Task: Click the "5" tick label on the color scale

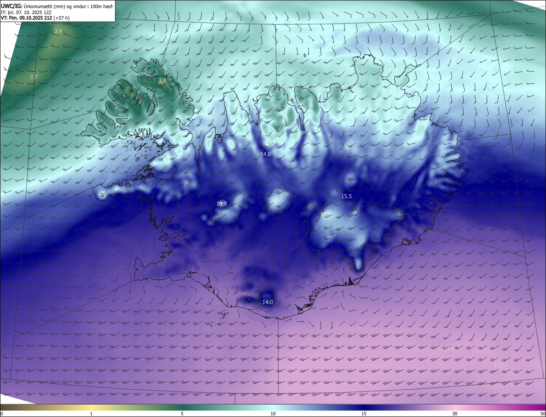Action: coord(182,414)
